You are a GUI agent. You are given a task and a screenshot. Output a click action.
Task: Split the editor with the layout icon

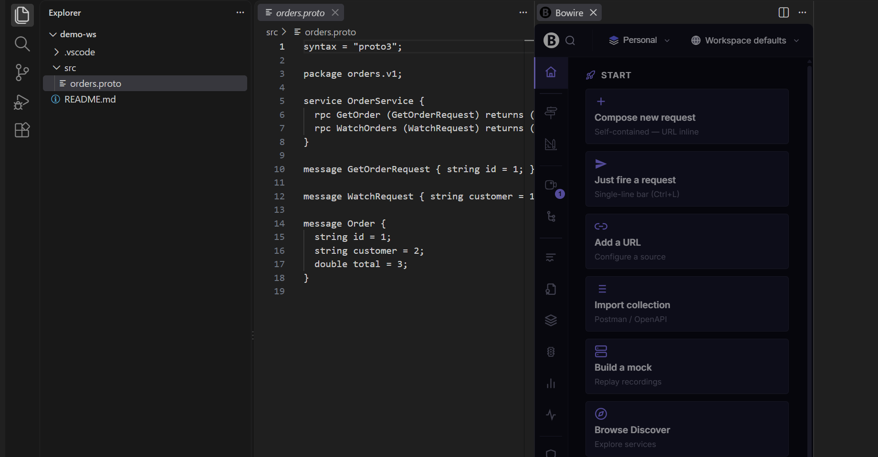coord(784,12)
